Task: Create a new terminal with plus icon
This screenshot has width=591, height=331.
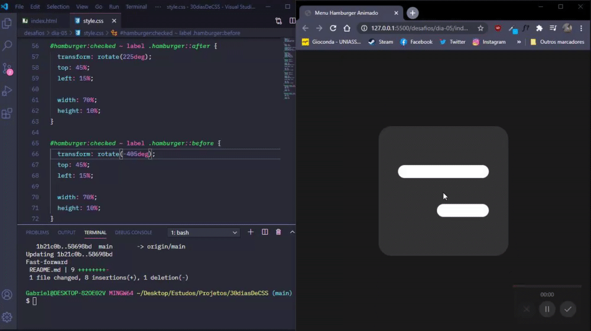Action: coord(251,232)
